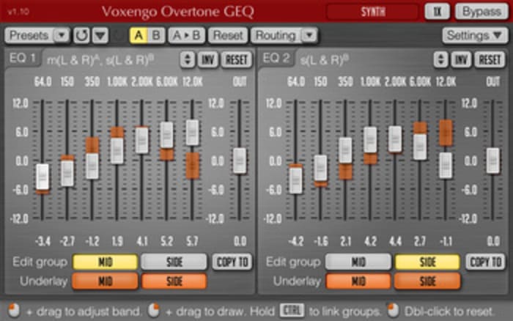Open the EQ 2 channel group selector arrows
This screenshot has width=513, height=321.
tap(440, 59)
